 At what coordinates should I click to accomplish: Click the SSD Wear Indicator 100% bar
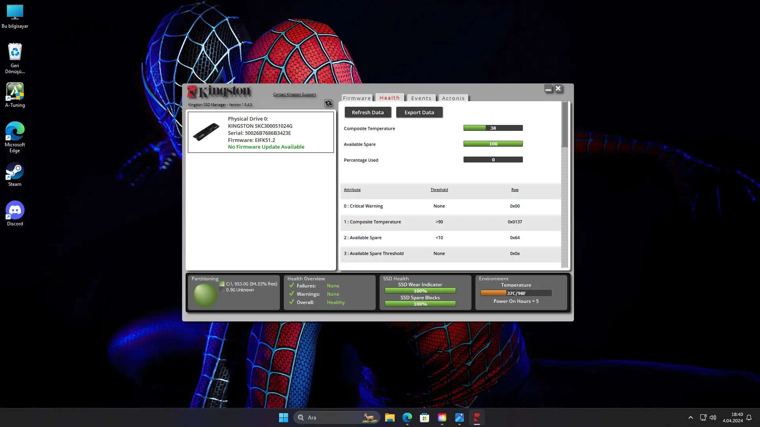coord(420,291)
